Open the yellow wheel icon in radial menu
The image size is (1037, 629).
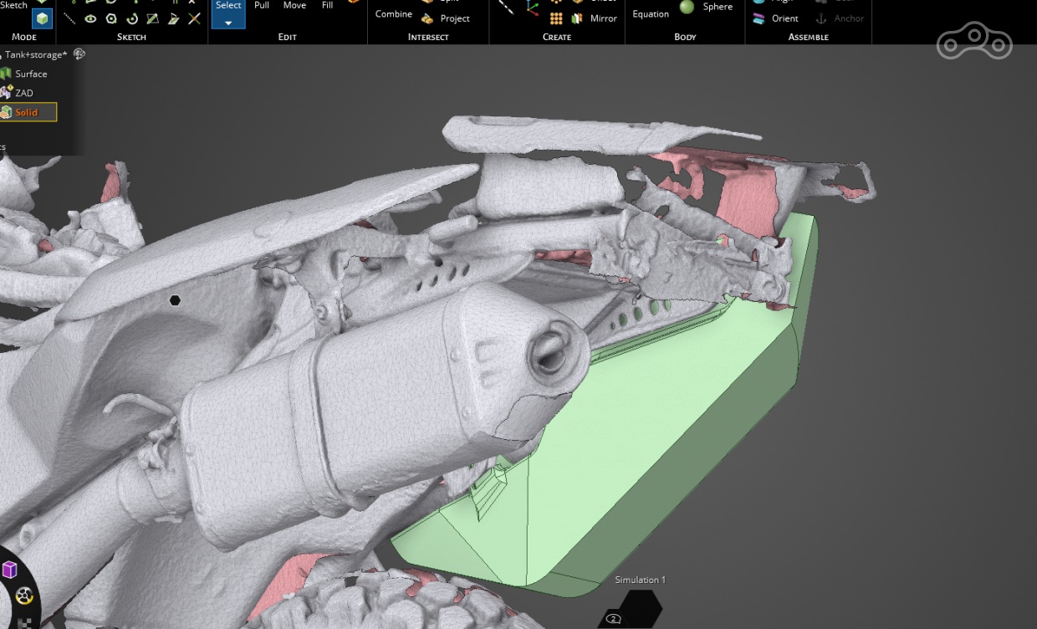[x=24, y=596]
